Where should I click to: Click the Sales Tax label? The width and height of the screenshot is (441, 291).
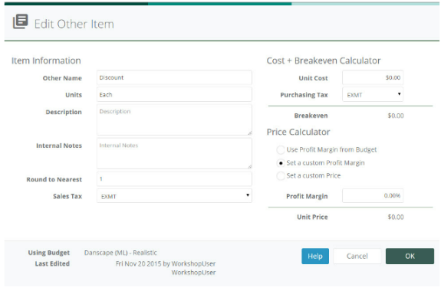click(67, 196)
